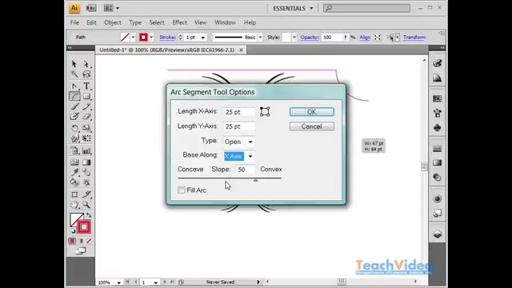The height and width of the screenshot is (288, 512).
Task: Open the Color panel palette icon
Action: pyautogui.click(x=438, y=63)
